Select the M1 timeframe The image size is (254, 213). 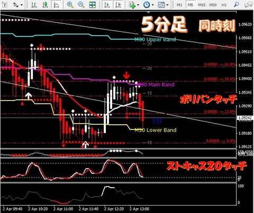coord(179,5)
